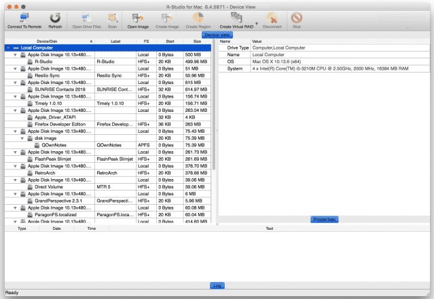Select the 'MTR 5' label cell

(x=115, y=187)
